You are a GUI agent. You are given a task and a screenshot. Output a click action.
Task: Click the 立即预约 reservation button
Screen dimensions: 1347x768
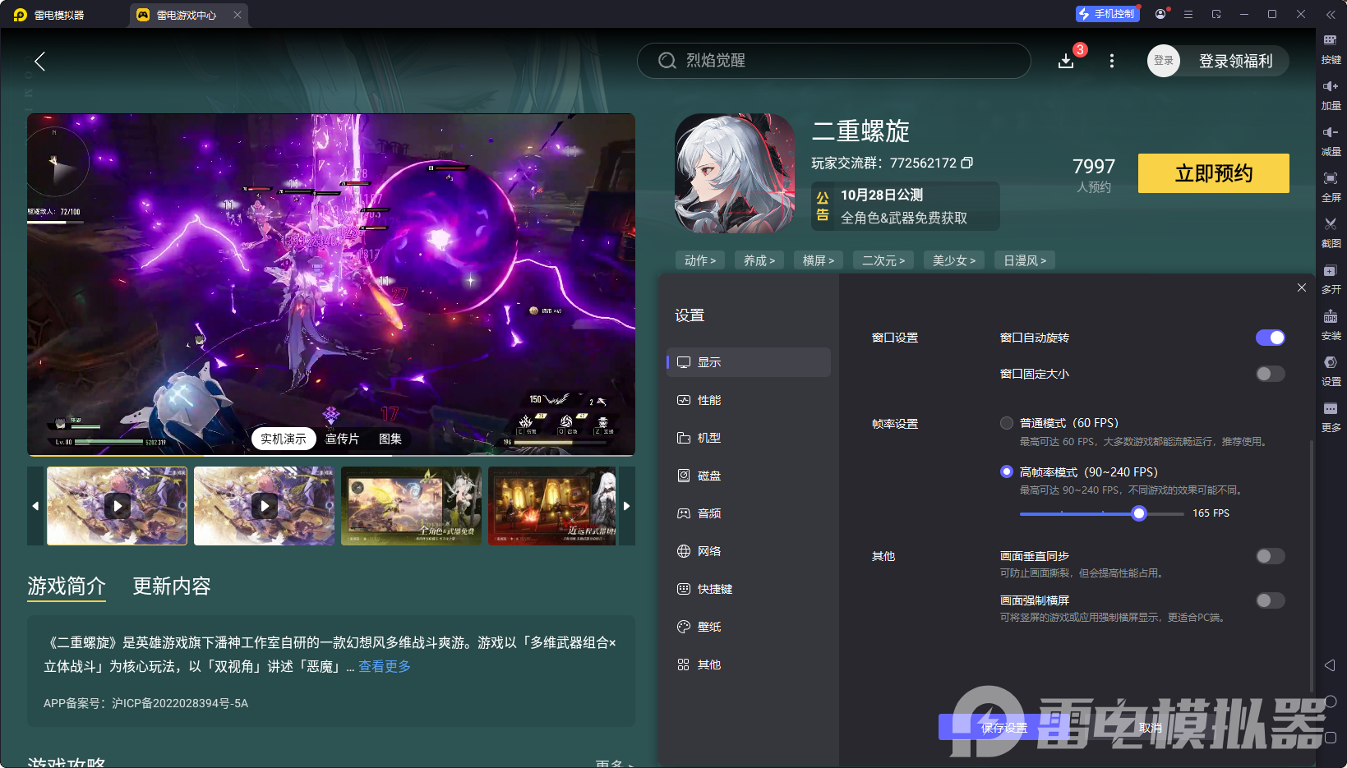coord(1213,173)
